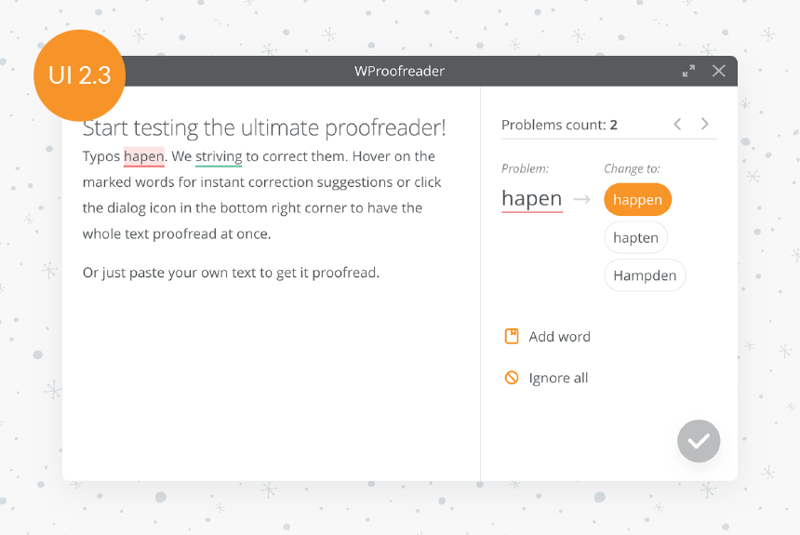This screenshot has width=800, height=535.
Task: Click the 'Add word' label
Action: [x=559, y=337]
